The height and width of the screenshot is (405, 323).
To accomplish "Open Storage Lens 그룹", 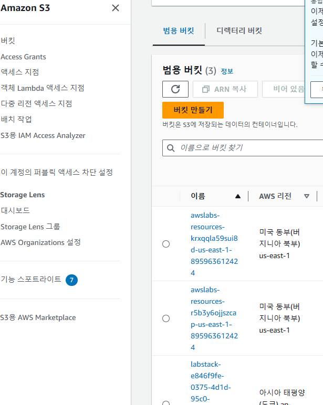I will click(x=30, y=227).
